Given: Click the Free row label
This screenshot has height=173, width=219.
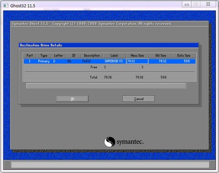Looking at the screenshot, I should 94,67.
